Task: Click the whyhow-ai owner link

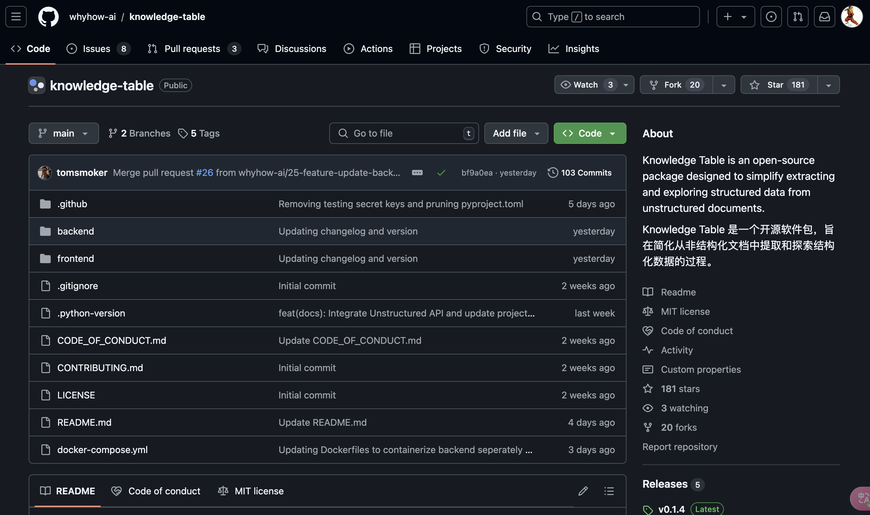Action: (92, 17)
